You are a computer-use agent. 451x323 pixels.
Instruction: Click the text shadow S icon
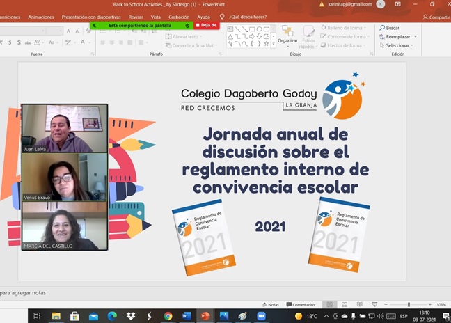click(x=19, y=42)
